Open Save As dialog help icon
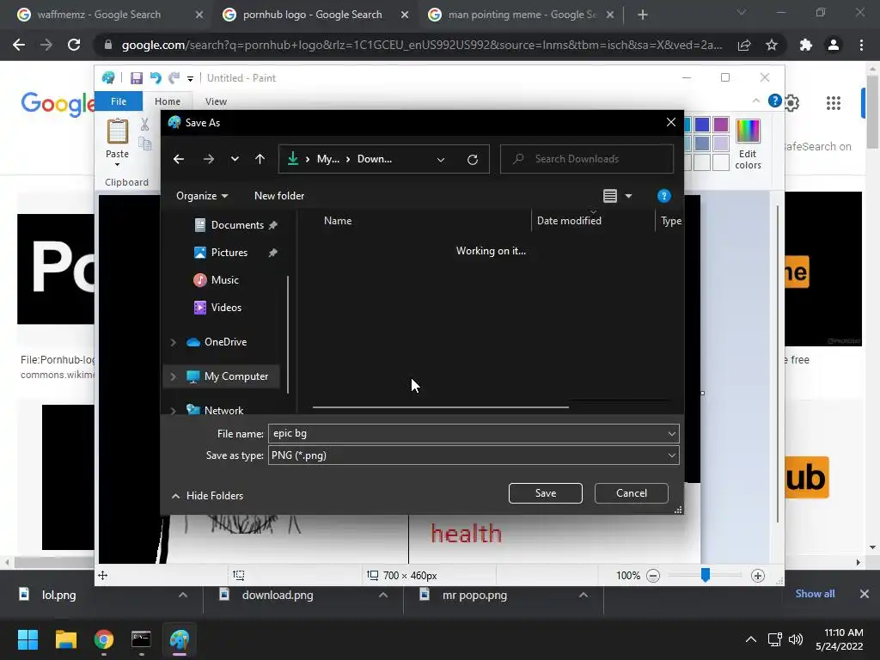 664,196
